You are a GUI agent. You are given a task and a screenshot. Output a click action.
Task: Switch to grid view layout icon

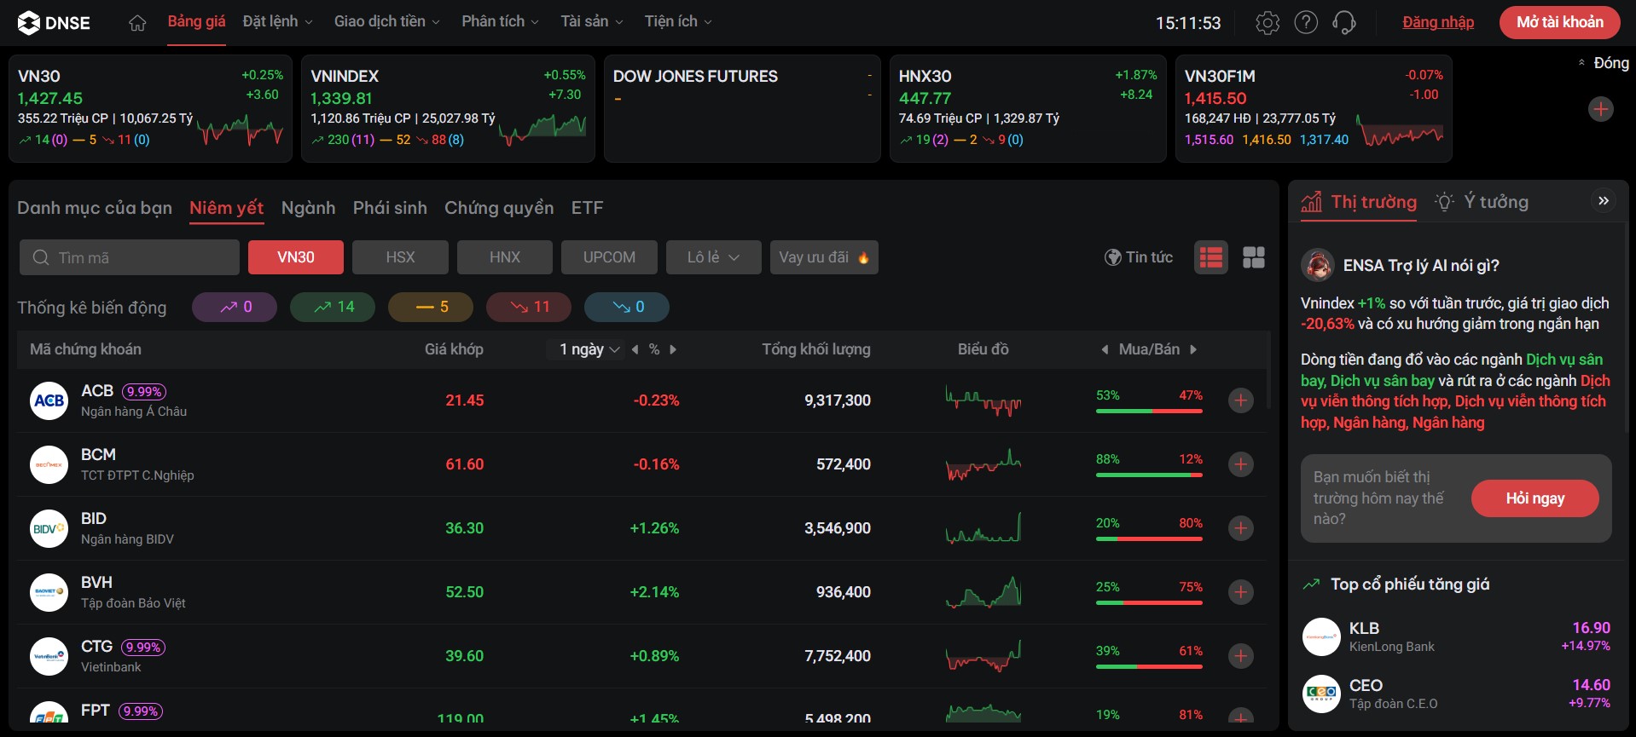tap(1254, 257)
